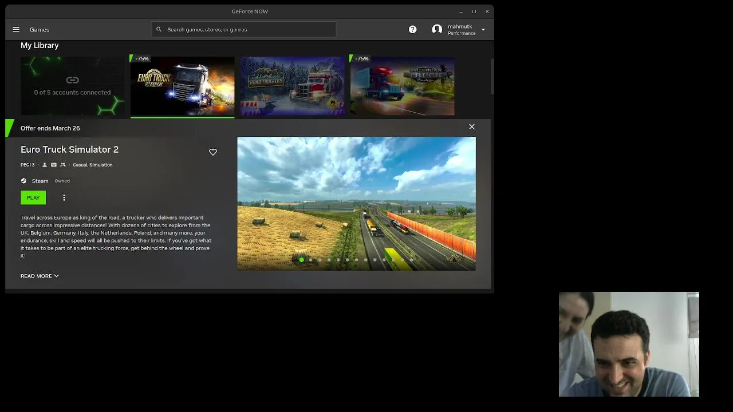
Task: Open the hamburger navigation menu
Action: [x=16, y=29]
